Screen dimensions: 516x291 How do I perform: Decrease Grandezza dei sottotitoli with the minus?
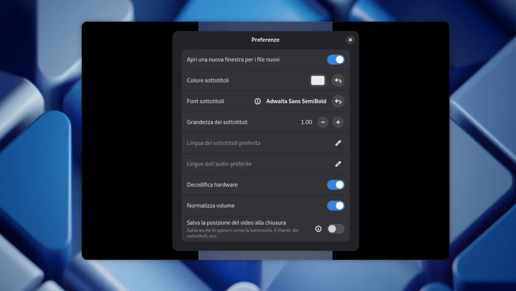click(x=322, y=122)
